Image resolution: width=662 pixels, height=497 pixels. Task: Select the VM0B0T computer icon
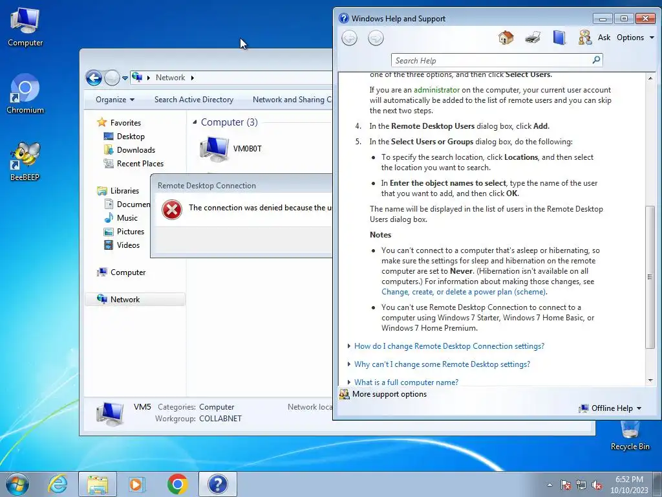point(231,149)
